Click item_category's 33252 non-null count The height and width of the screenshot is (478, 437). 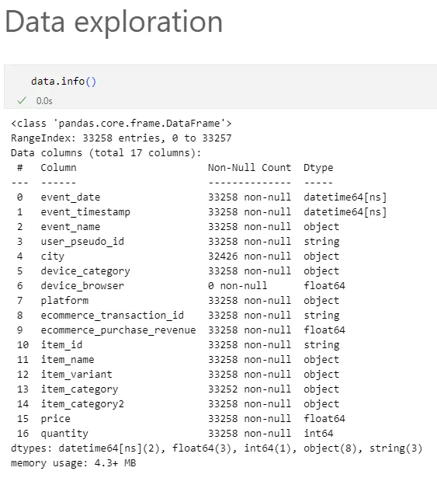click(249, 389)
